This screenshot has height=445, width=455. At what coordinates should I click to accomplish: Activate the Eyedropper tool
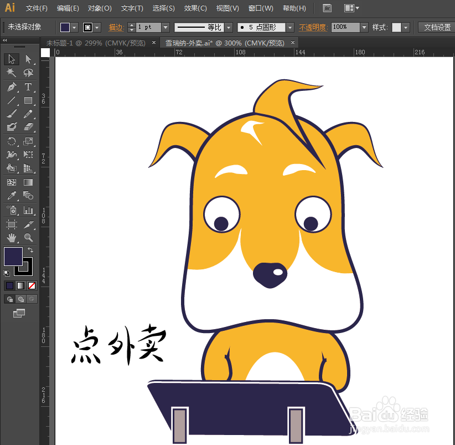pos(11,195)
